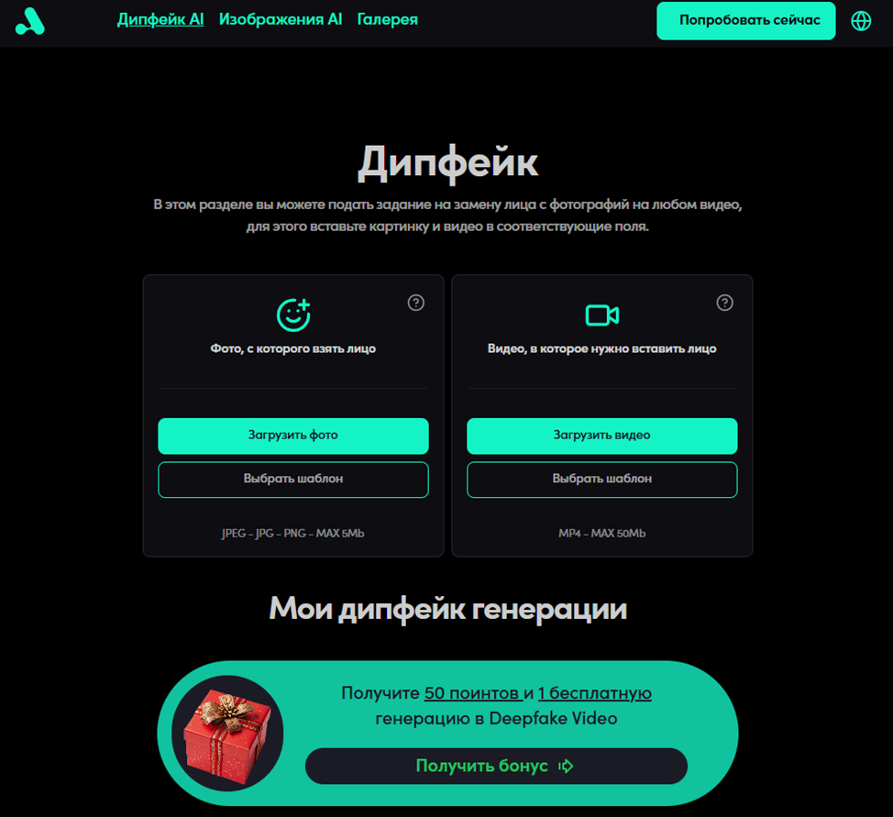
Task: Click the site logo in header
Action: 29,20
